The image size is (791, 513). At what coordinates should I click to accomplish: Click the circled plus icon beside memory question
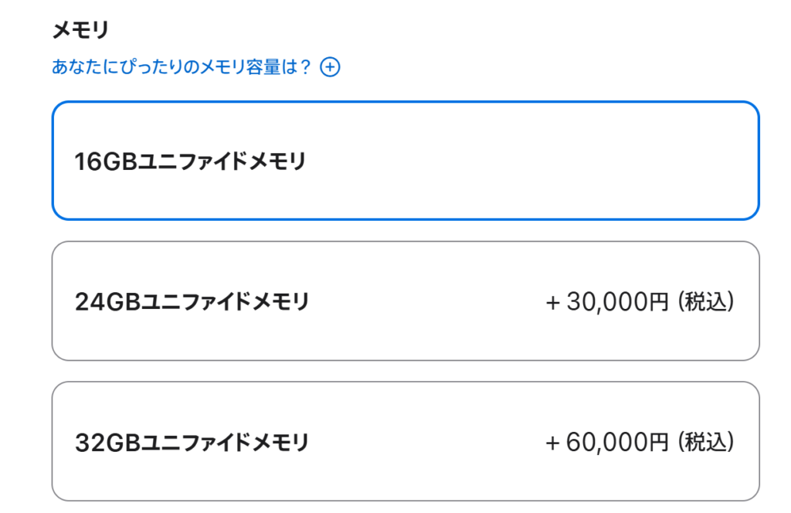point(330,67)
